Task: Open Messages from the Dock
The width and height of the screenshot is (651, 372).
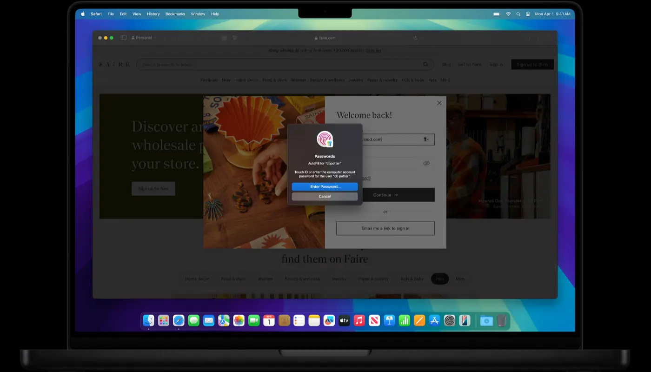Action: 194,320
